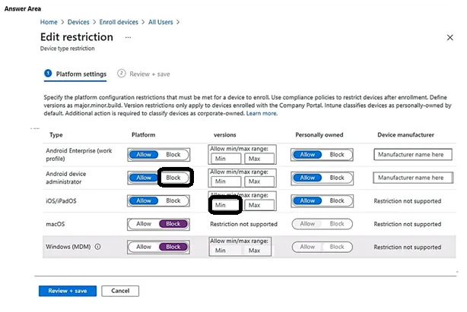This screenshot has height=312, width=467.
Task: Click Min version field for iOS/iPadOS
Action: coord(225,205)
